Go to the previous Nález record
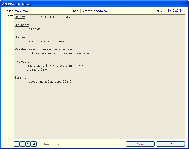This screenshot has width=189, height=149. [x=22, y=144]
